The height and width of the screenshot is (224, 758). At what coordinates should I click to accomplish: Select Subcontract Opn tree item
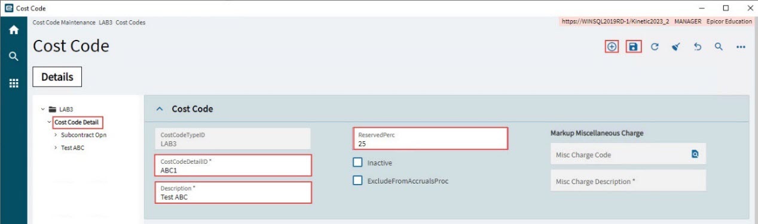click(84, 135)
